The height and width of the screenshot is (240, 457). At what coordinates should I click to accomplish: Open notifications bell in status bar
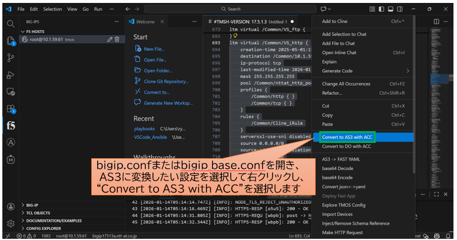pyautogui.click(x=448, y=236)
